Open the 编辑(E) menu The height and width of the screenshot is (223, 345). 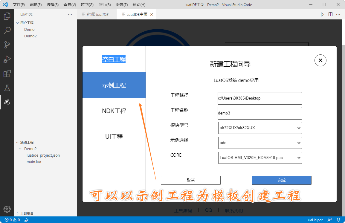tap(36, 4)
